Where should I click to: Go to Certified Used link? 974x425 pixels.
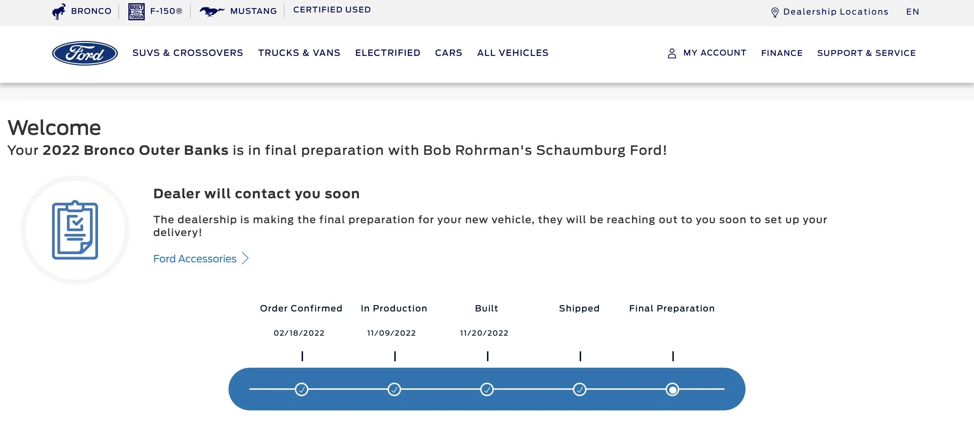[332, 10]
